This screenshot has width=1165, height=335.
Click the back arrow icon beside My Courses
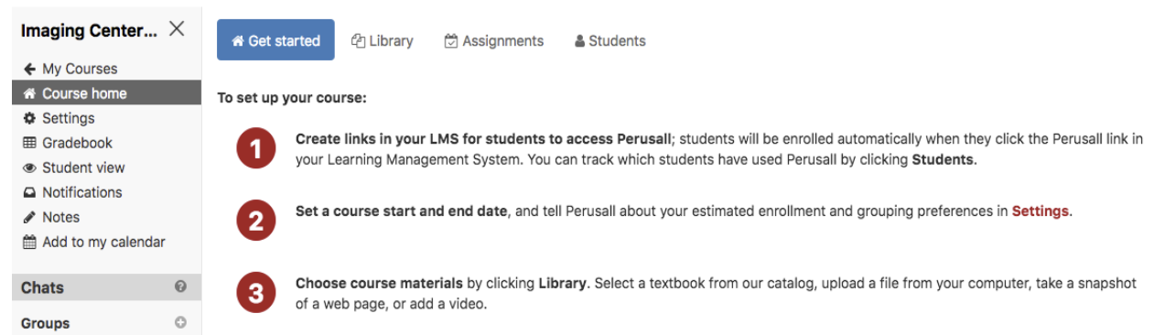(29, 69)
